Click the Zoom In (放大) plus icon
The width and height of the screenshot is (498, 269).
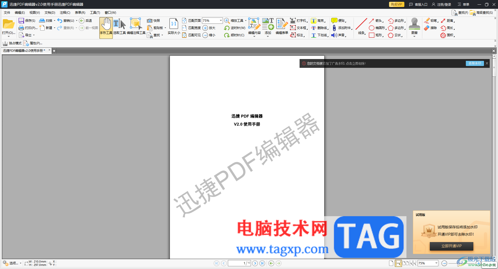(x=205, y=28)
